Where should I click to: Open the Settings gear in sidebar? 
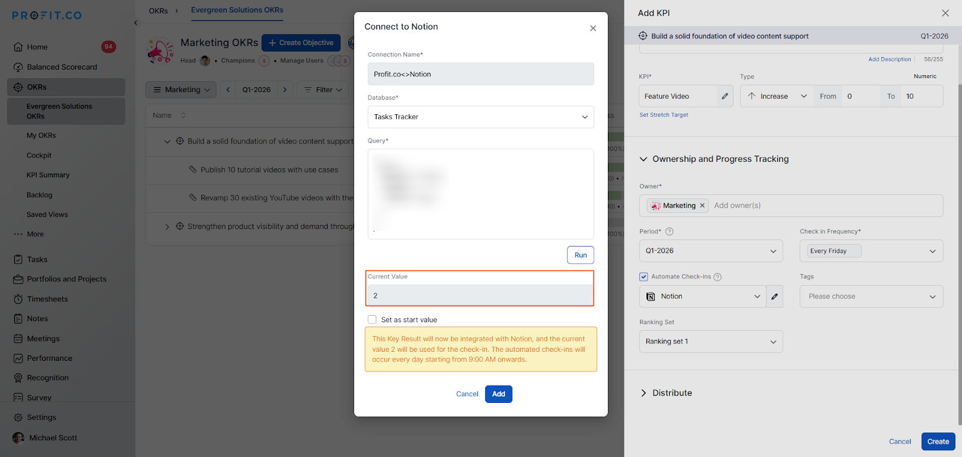(x=18, y=417)
